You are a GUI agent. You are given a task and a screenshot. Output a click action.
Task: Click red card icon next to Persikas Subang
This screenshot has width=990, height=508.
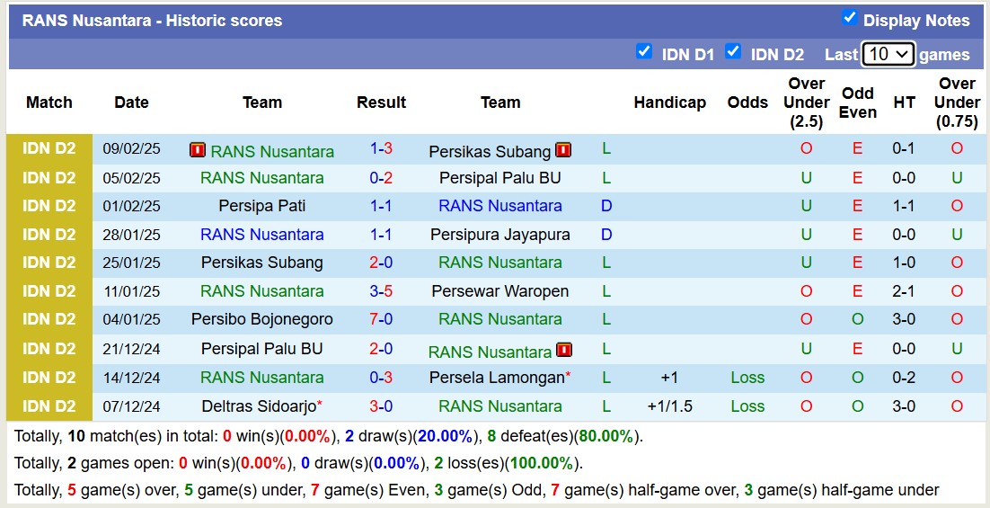[563, 150]
